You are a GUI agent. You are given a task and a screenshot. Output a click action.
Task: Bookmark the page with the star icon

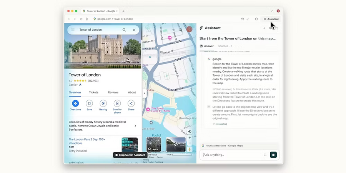tap(243, 19)
